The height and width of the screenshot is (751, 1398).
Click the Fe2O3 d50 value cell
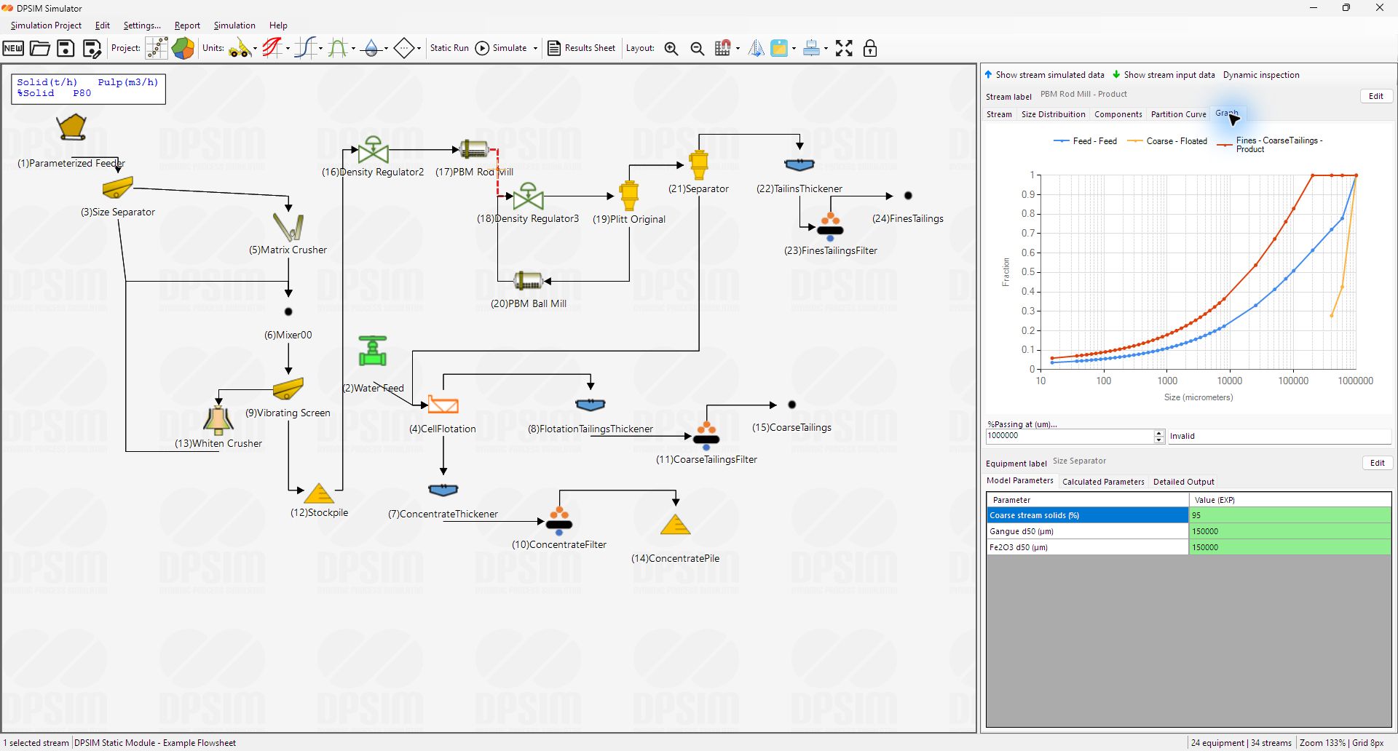1290,547
